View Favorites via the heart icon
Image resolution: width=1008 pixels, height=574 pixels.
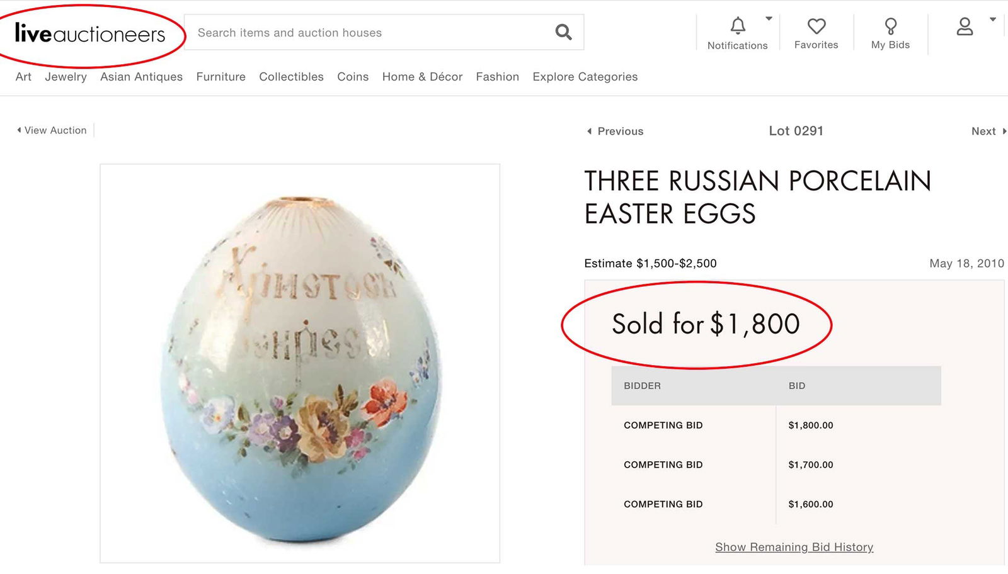pos(816,26)
